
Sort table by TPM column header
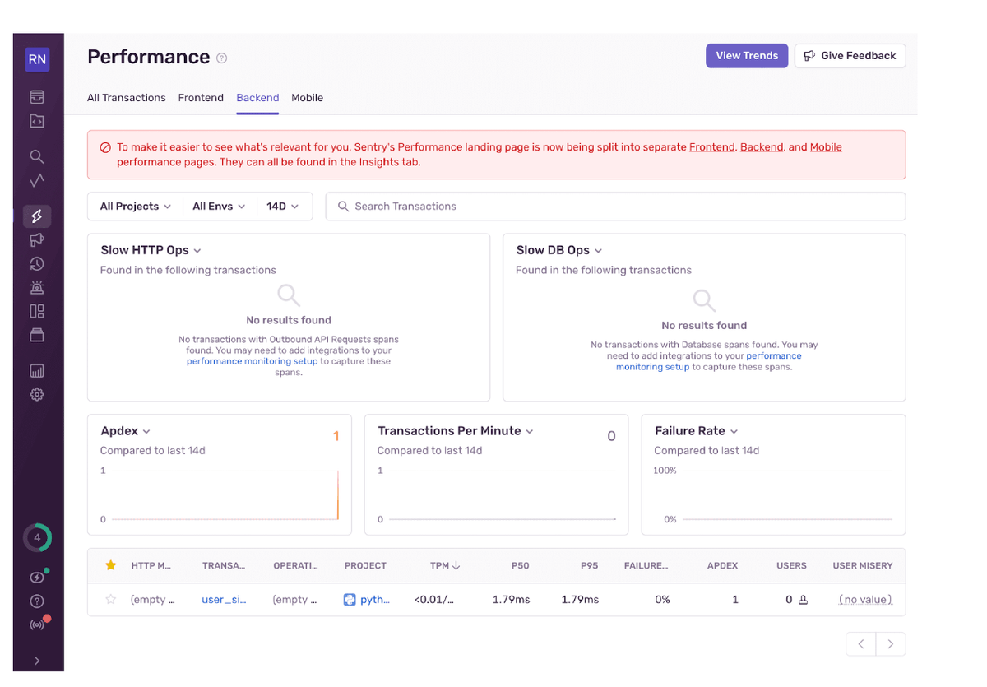coord(445,566)
